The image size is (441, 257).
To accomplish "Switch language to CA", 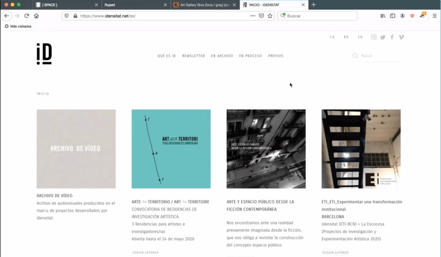I will pyautogui.click(x=332, y=37).
